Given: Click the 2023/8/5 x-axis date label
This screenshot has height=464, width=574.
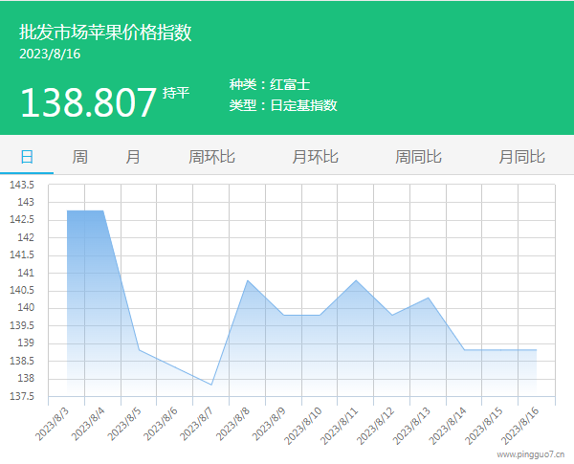Looking at the screenshot, I should click(x=125, y=423).
